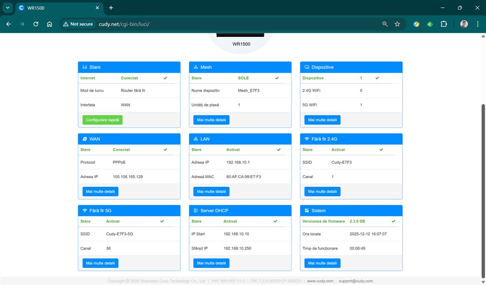Click the Dispozitive panel monitor icon
Screen dimensions: 486x285
point(307,67)
